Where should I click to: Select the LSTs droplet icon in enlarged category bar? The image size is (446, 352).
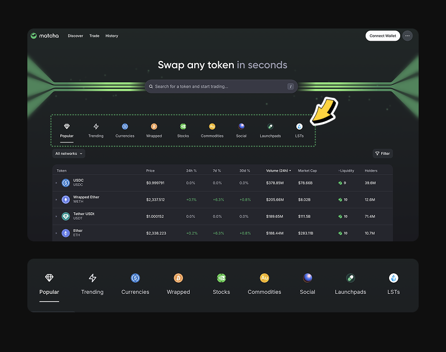pyautogui.click(x=394, y=278)
